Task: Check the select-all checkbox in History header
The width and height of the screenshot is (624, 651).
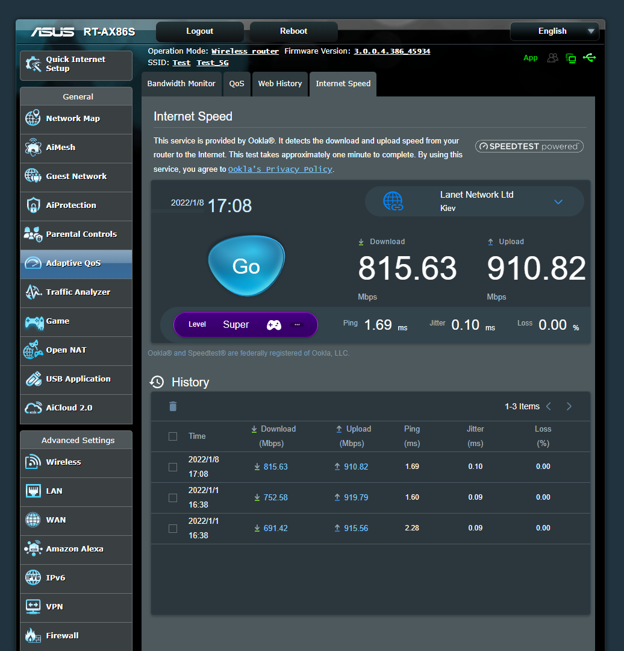Action: pyautogui.click(x=173, y=436)
